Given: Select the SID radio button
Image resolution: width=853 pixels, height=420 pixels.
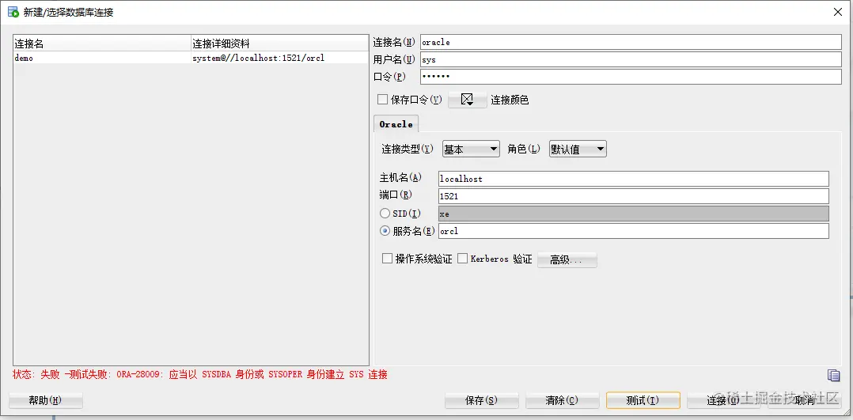Looking at the screenshot, I should point(385,214).
